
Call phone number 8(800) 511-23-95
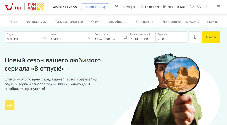65,7
